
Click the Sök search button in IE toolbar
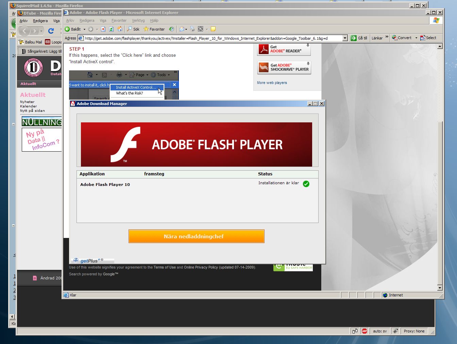pos(133,29)
